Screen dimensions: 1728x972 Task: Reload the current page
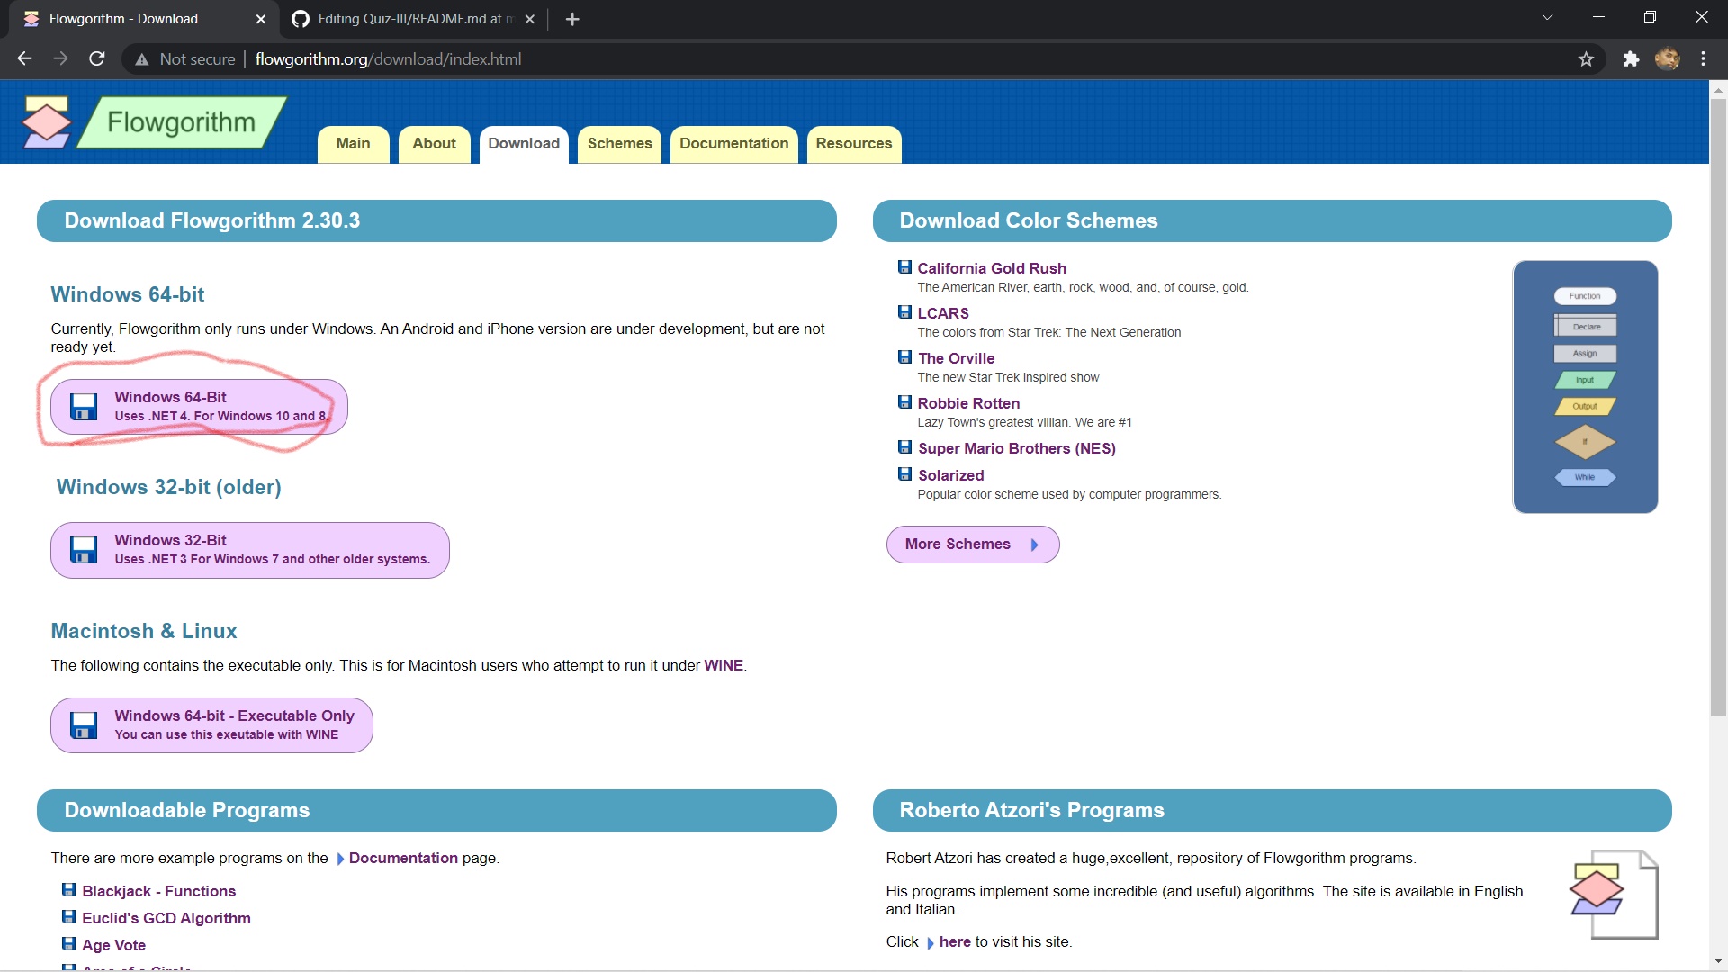[96, 58]
